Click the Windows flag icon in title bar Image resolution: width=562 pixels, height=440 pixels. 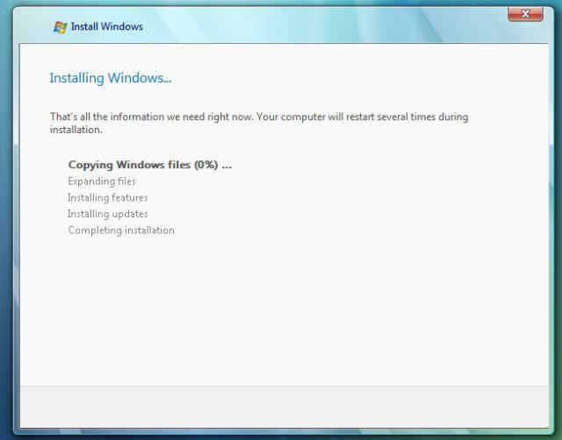coord(60,26)
